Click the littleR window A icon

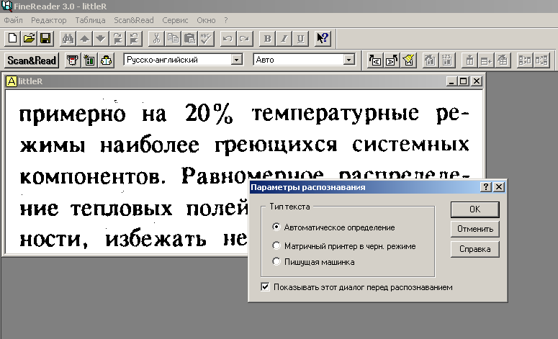pos(12,81)
